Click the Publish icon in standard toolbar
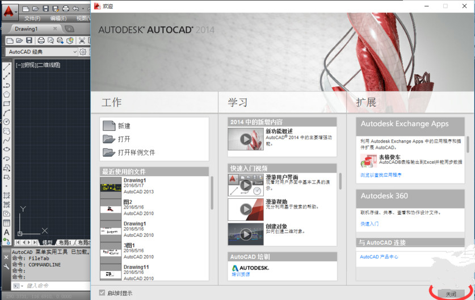 click(x=60, y=40)
